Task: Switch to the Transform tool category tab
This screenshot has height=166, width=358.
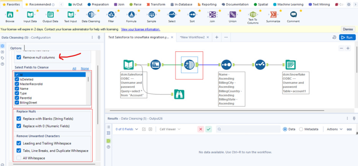Action: tap(155, 5)
